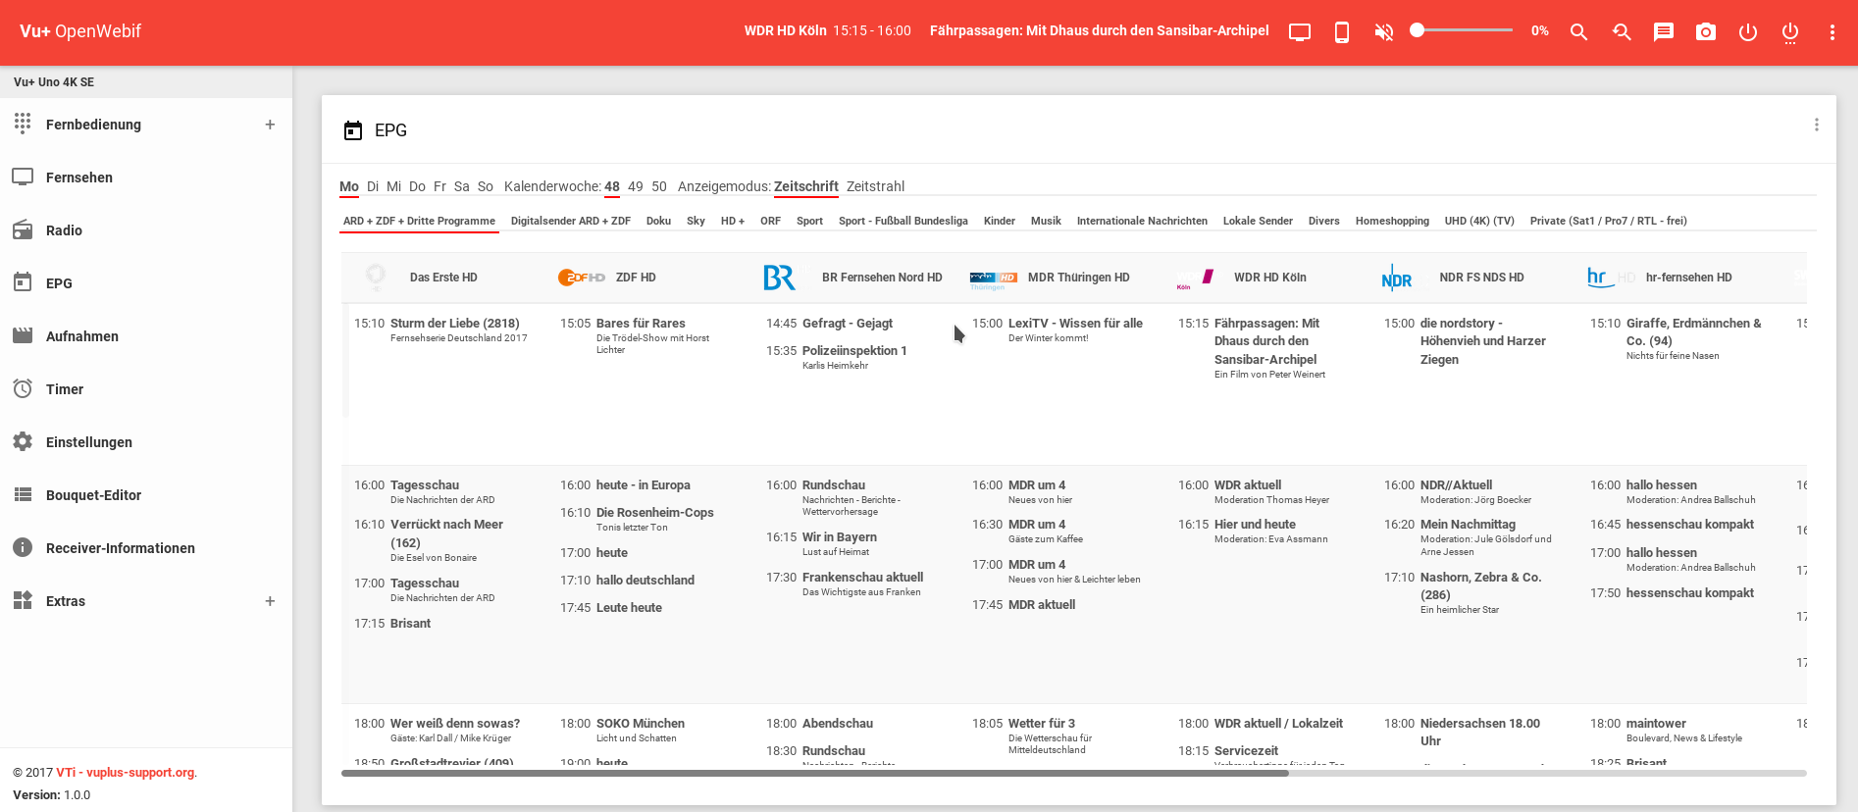Open the TV screen icon in header
Image resolution: width=1858 pixels, height=812 pixels.
(1300, 32)
